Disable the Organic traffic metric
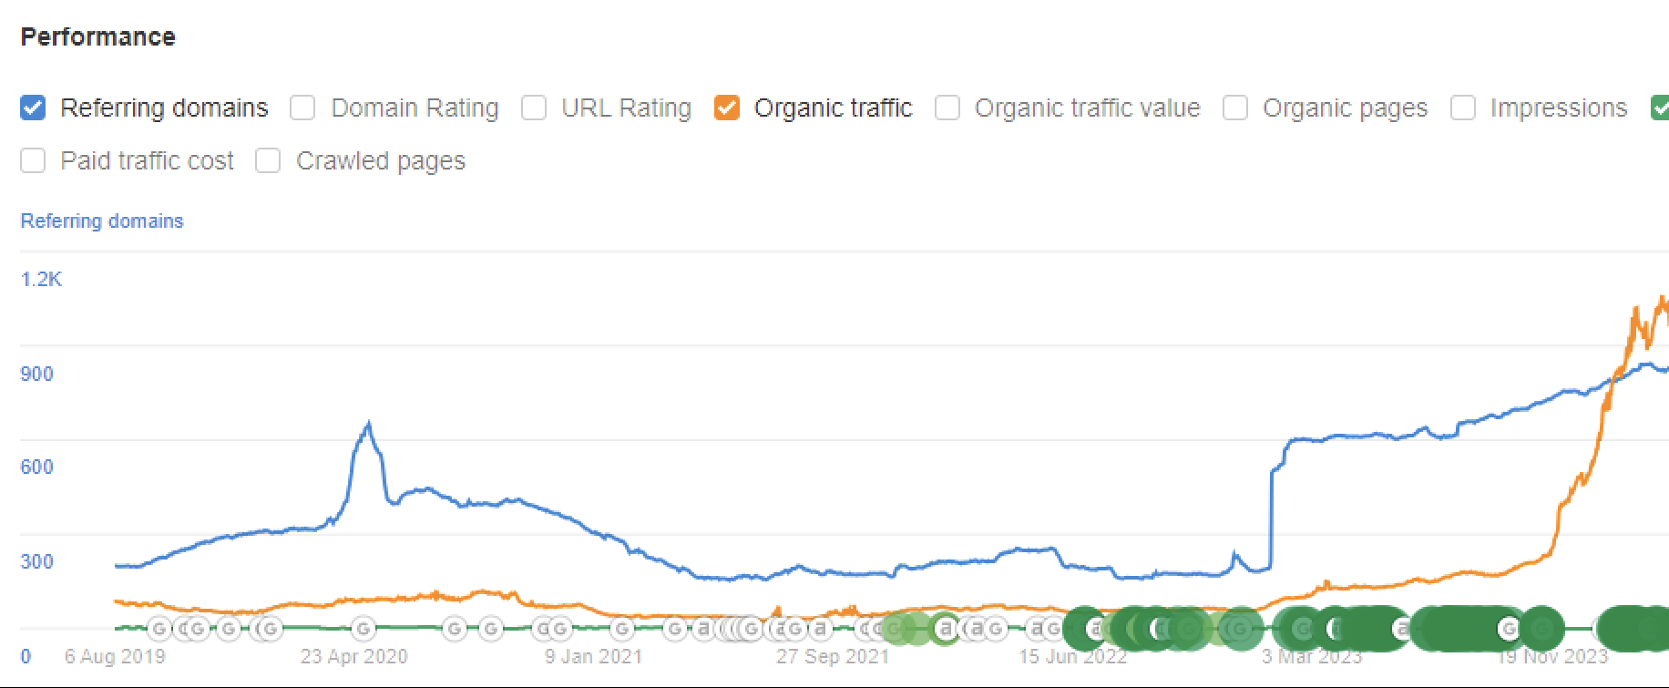 coord(728,108)
